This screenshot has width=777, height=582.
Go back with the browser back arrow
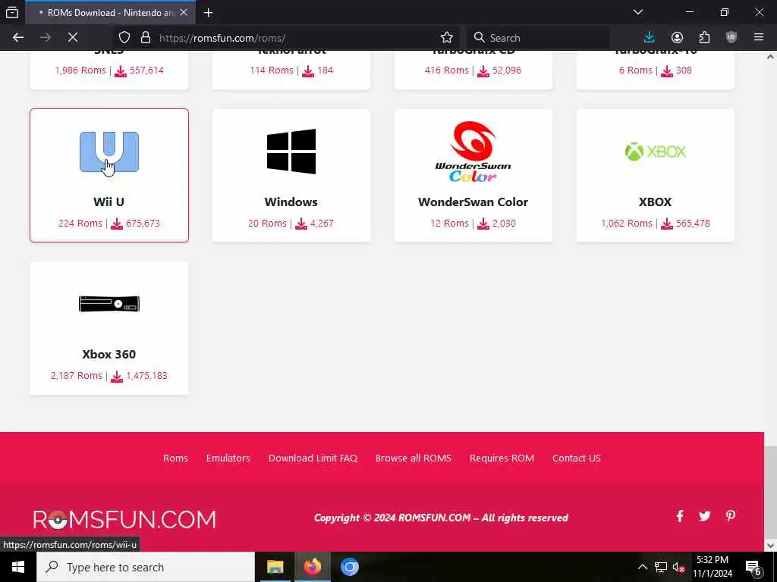click(x=18, y=38)
